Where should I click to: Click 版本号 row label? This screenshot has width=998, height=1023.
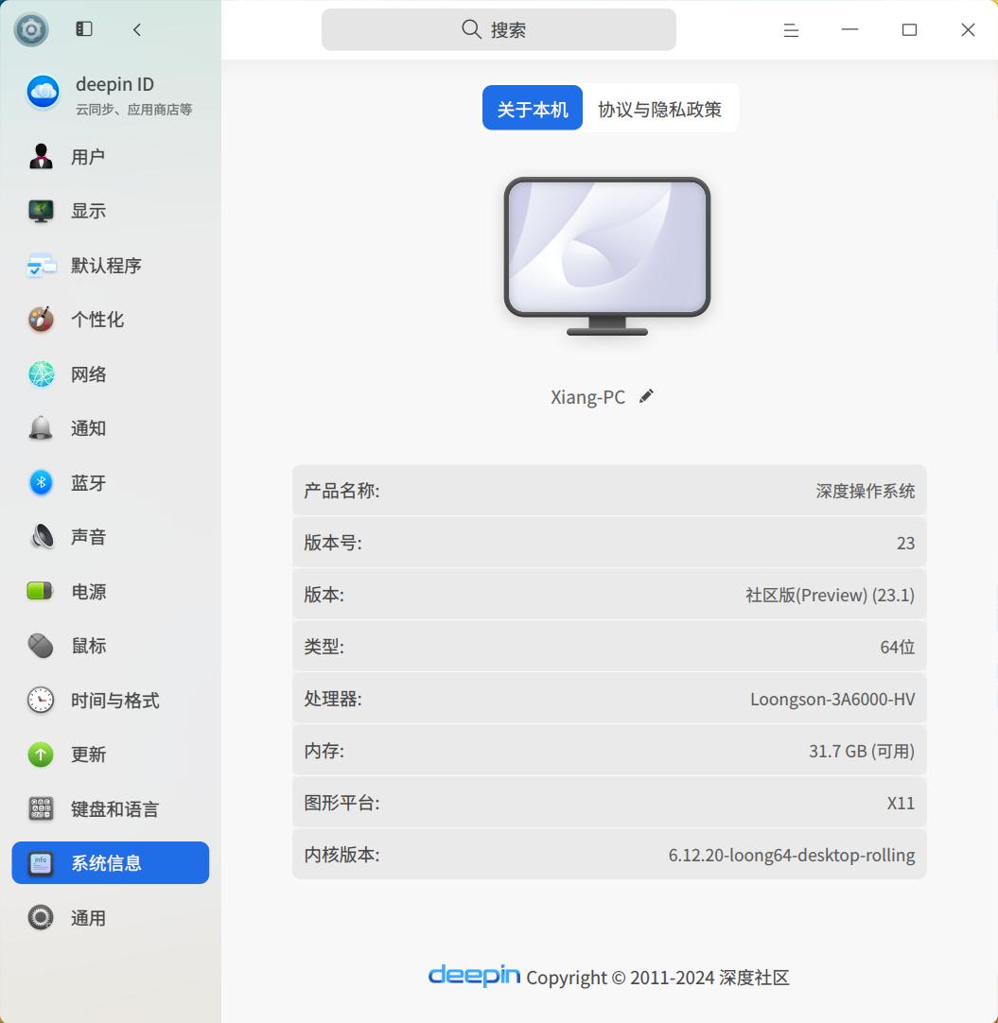[333, 543]
